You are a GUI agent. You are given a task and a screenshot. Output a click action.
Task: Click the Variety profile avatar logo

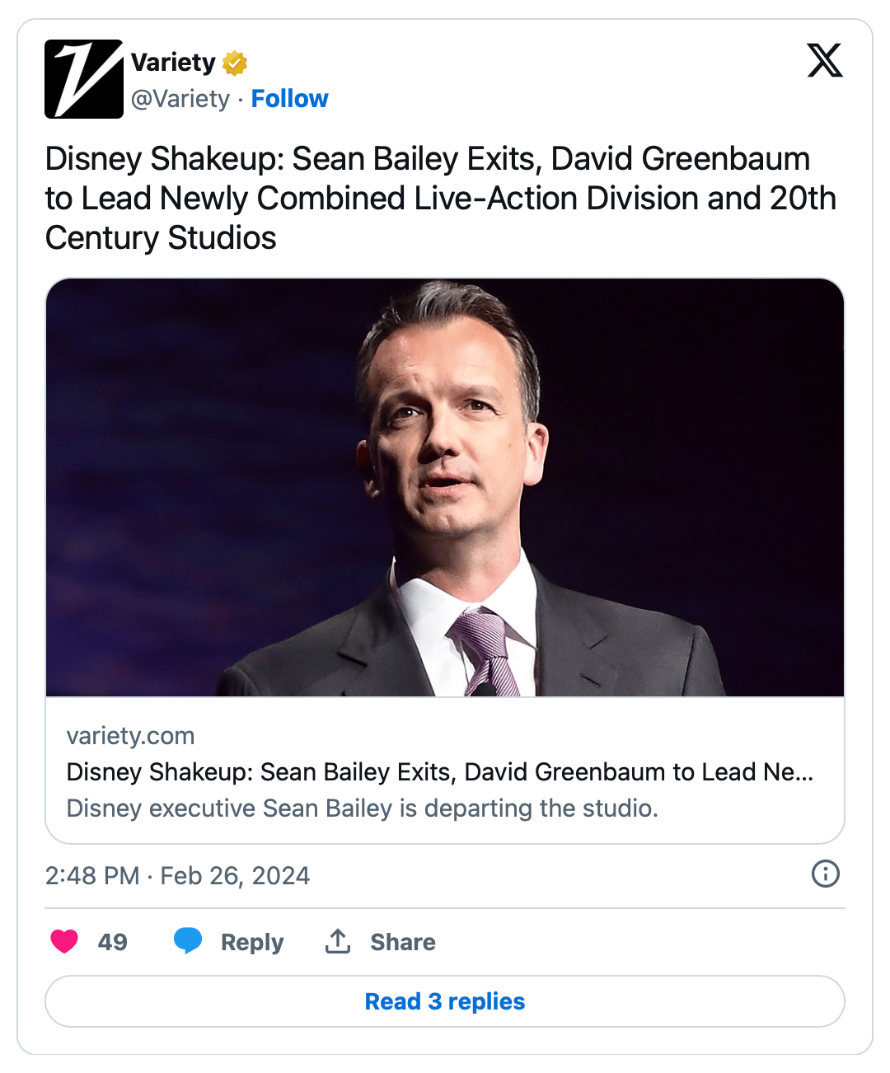84,79
